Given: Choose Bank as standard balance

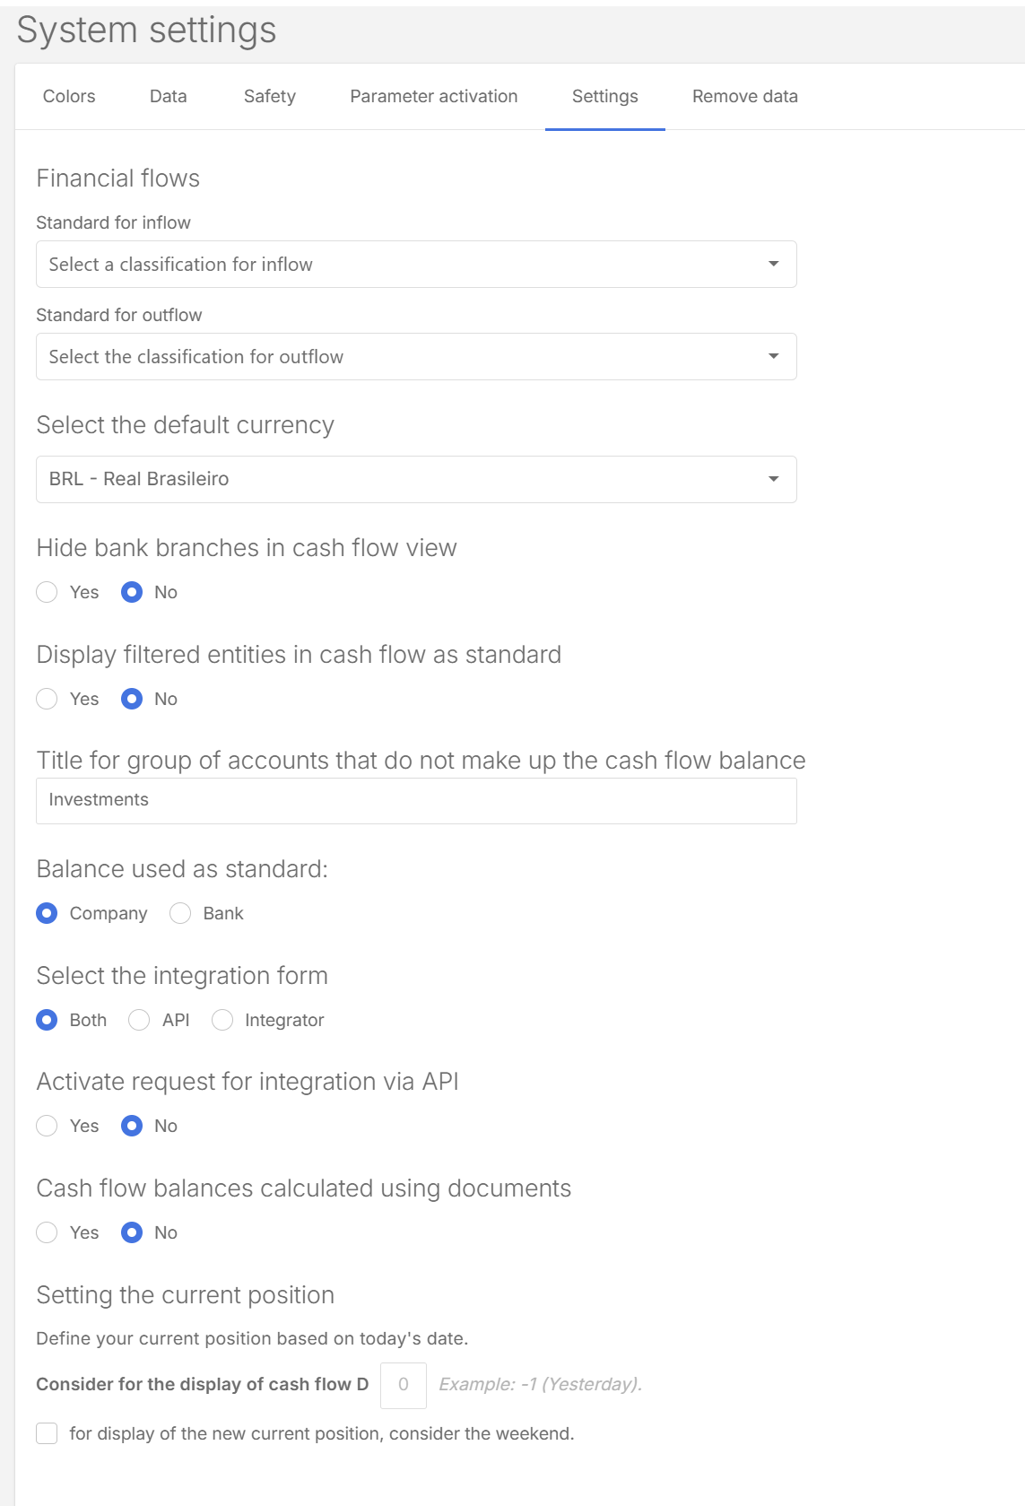Looking at the screenshot, I should [181, 913].
